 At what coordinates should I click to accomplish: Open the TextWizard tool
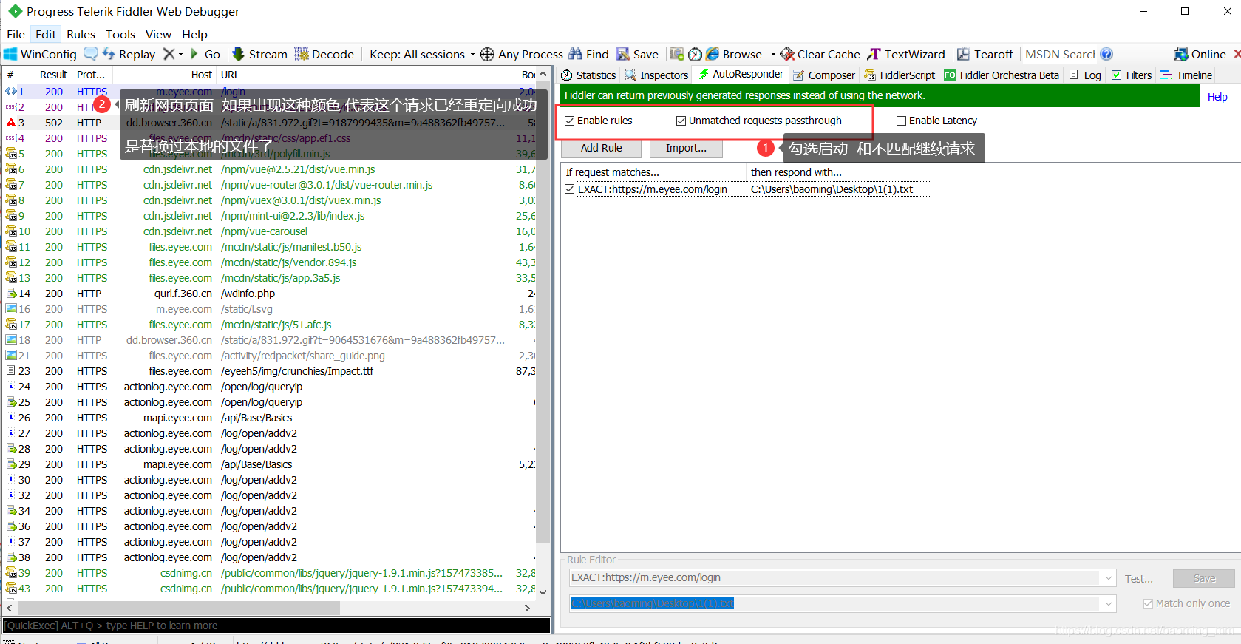pos(906,54)
